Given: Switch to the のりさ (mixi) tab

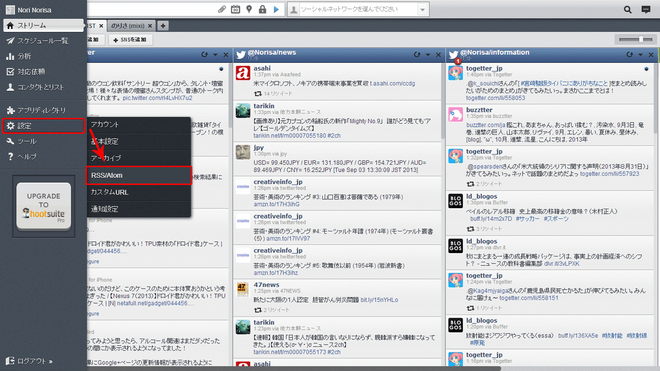Looking at the screenshot, I should coord(127,25).
